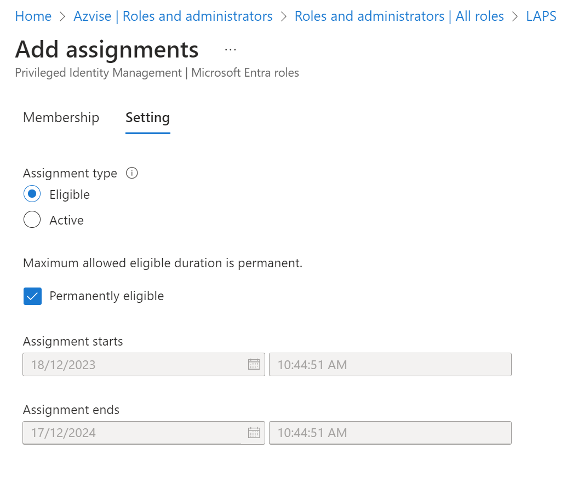Image resolution: width=561 pixels, height=500 pixels.
Task: Uncheck Permanently eligible
Action: point(32,296)
